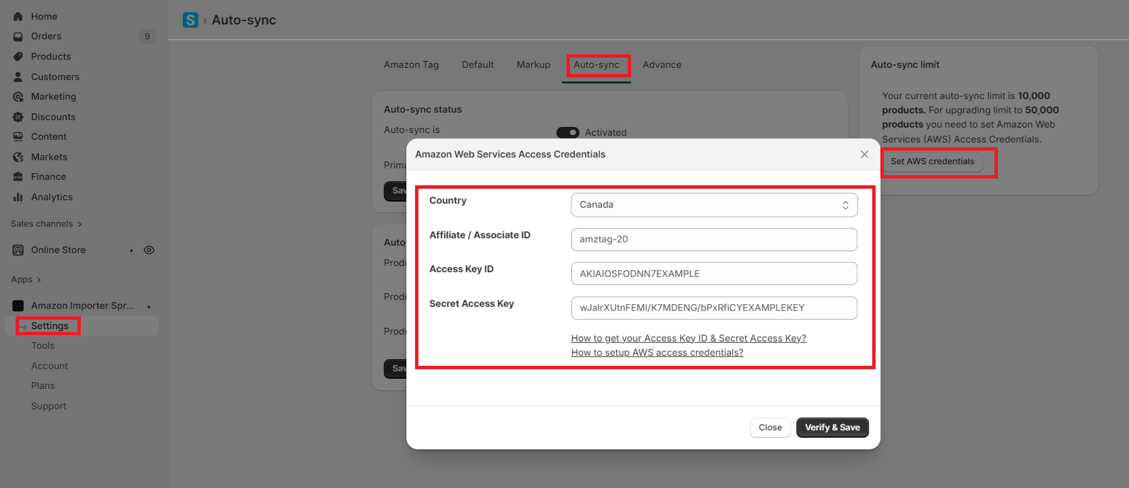The image size is (1129, 488).
Task: Open Products page in sidebar
Action: coord(51,56)
